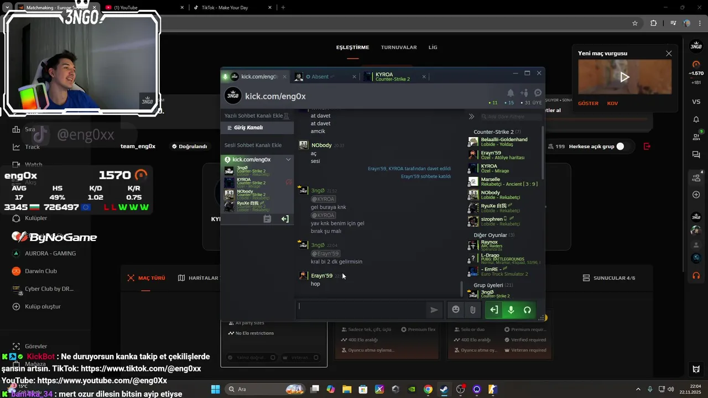The width and height of the screenshot is (708, 398).
Task: Click red leave party icon
Action: pos(647,146)
